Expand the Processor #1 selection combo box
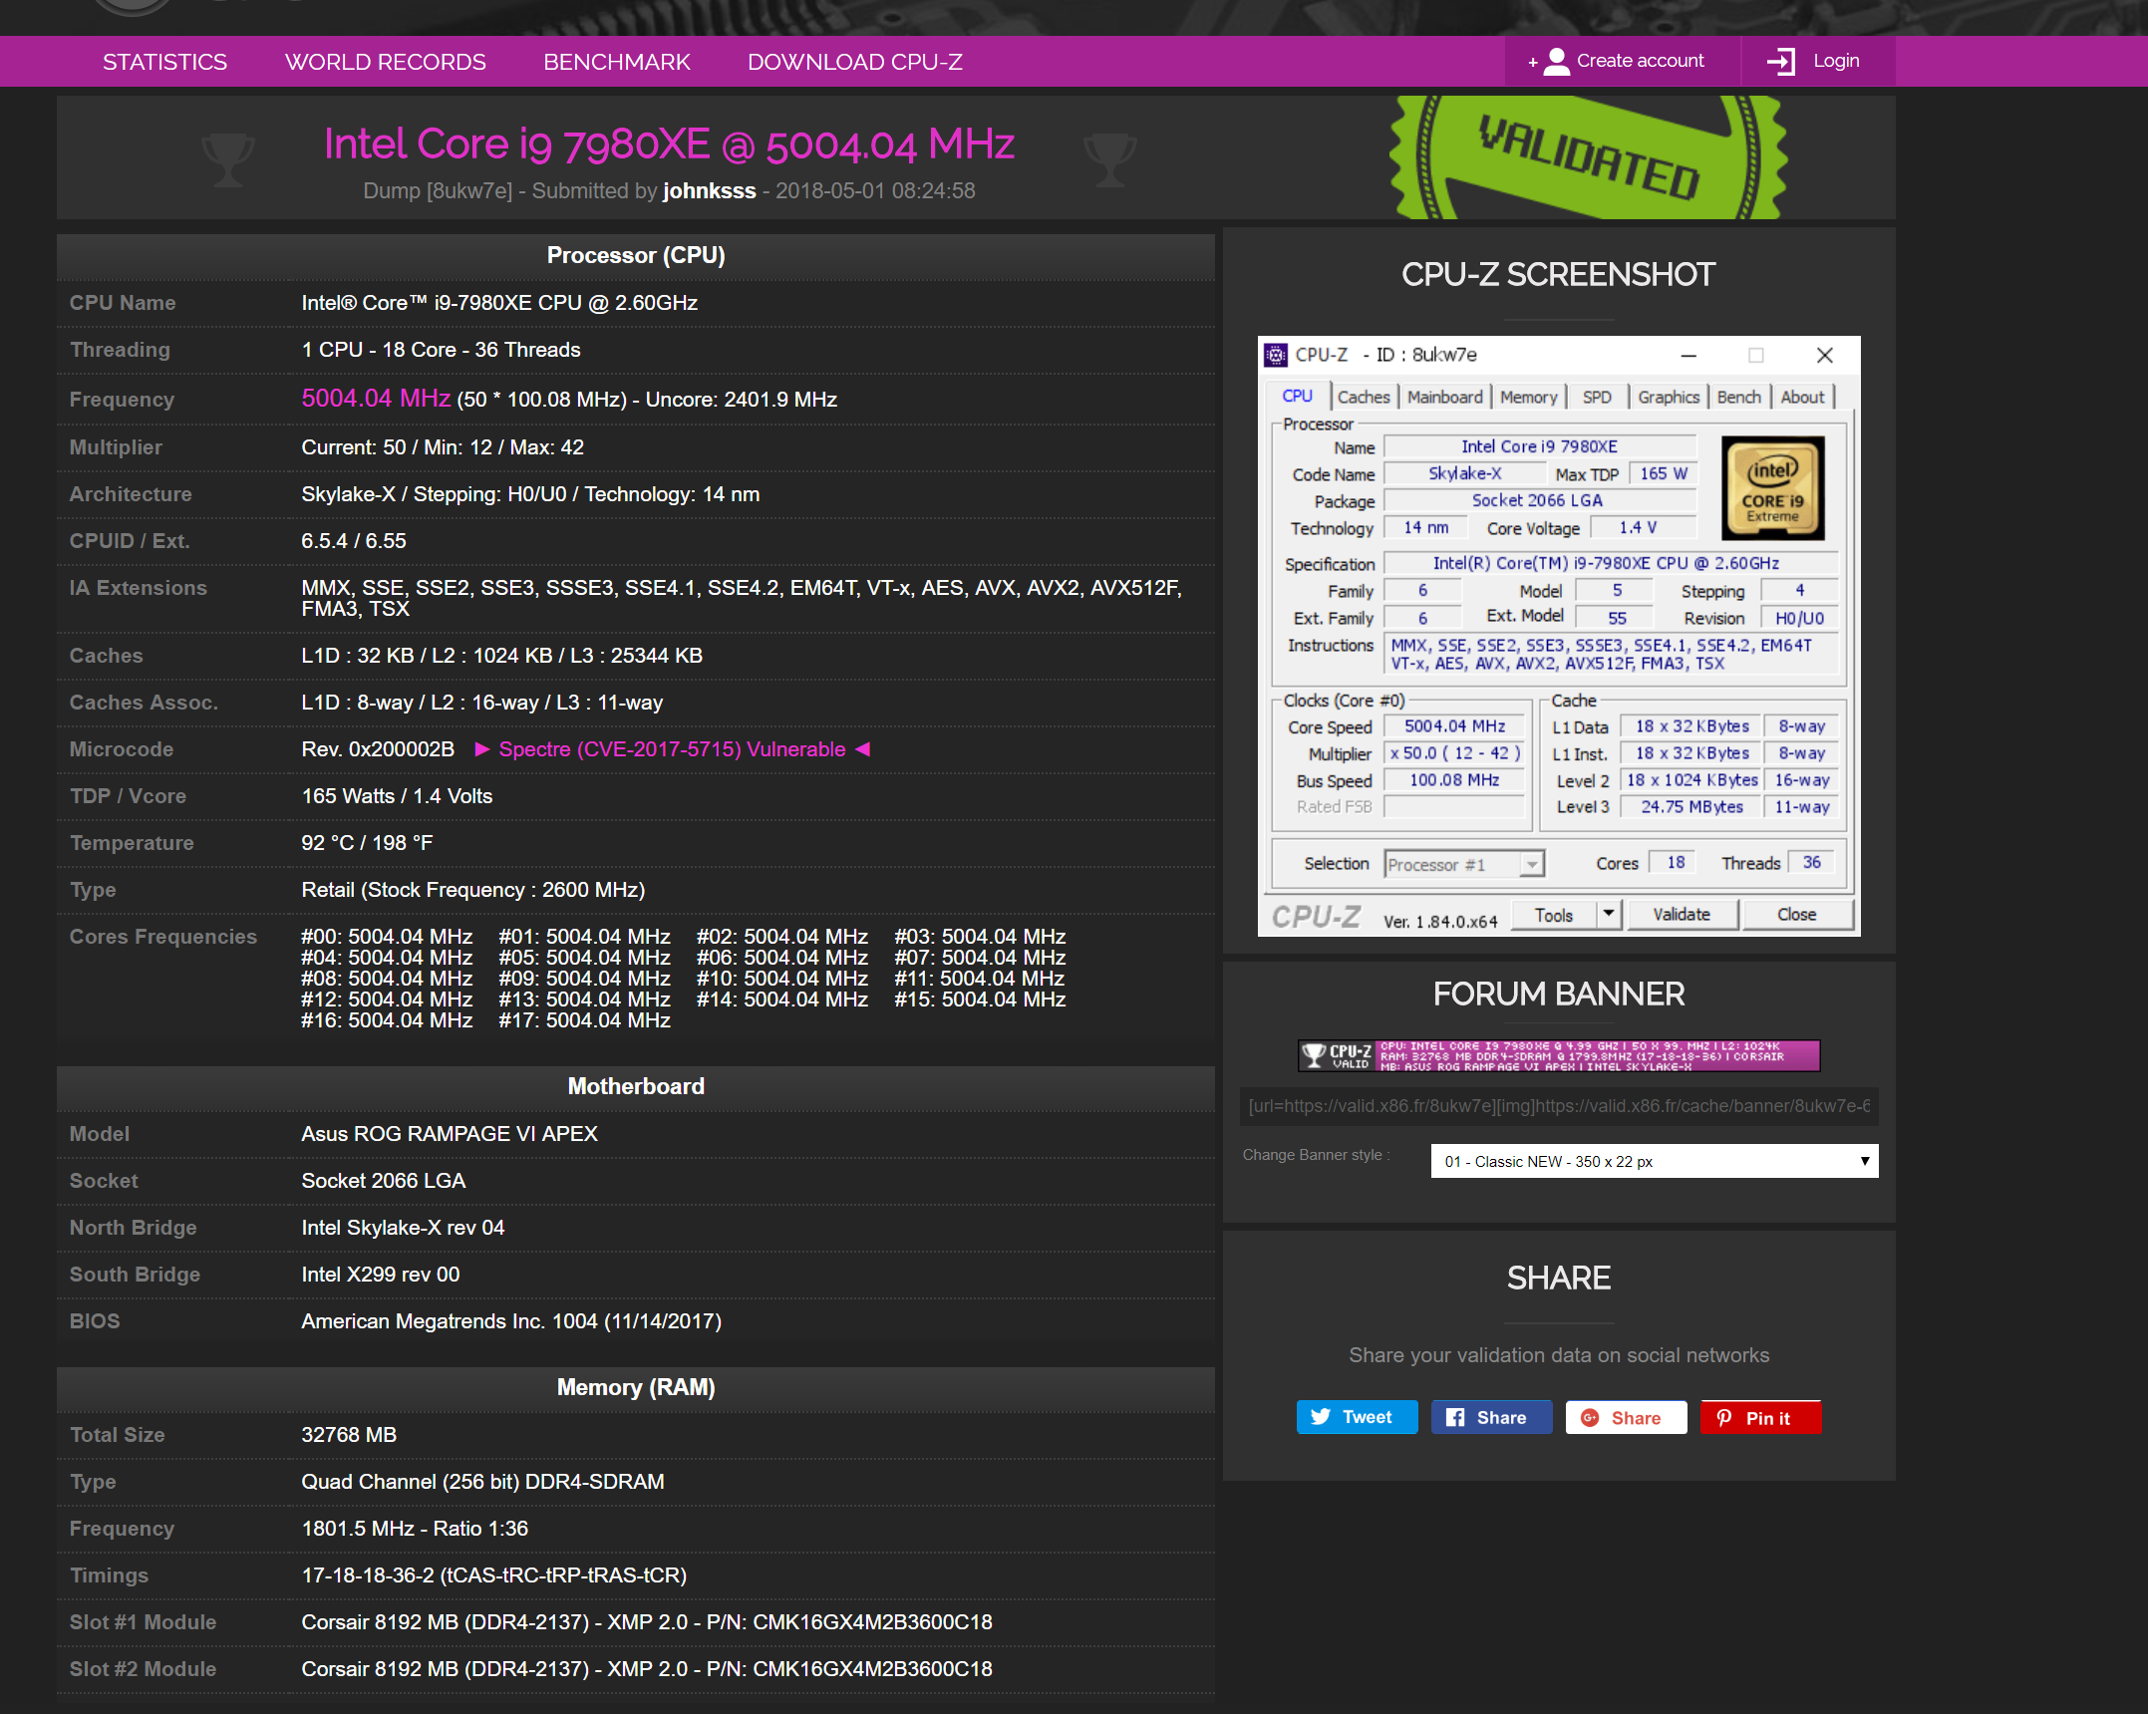The image size is (2148, 1714). [x=1464, y=864]
